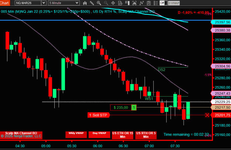Click the 25160,00 price axis label

point(222,135)
